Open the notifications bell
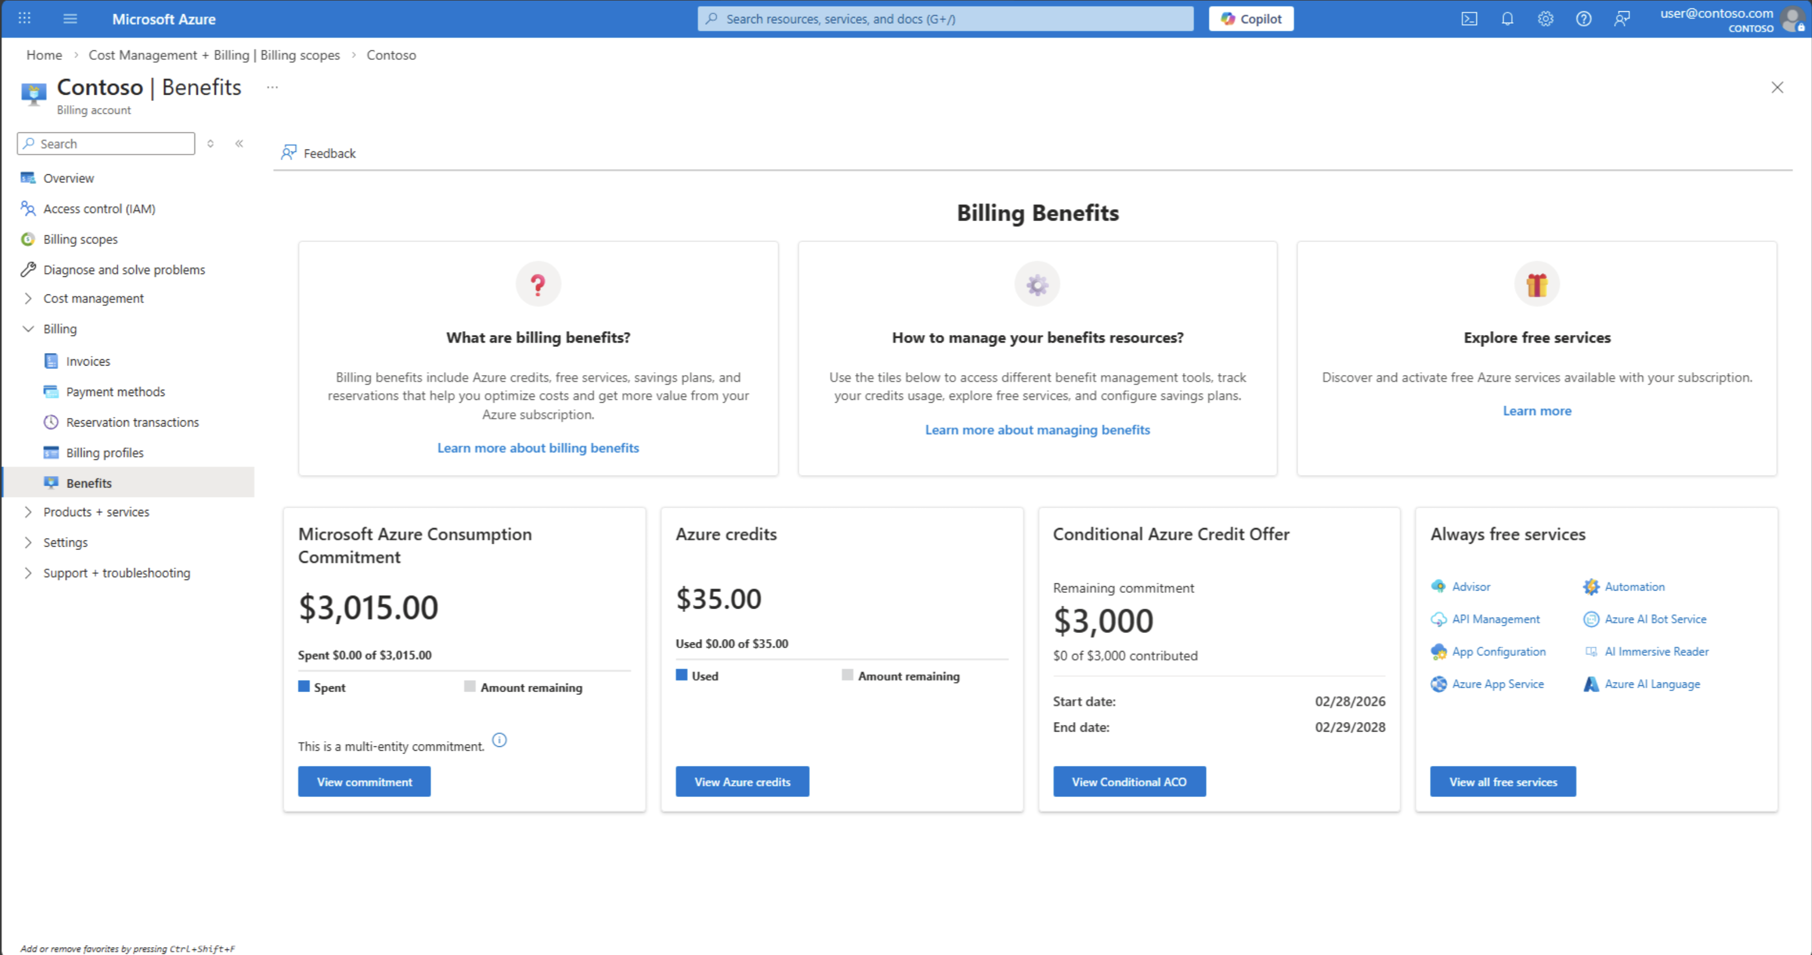 [x=1507, y=19]
